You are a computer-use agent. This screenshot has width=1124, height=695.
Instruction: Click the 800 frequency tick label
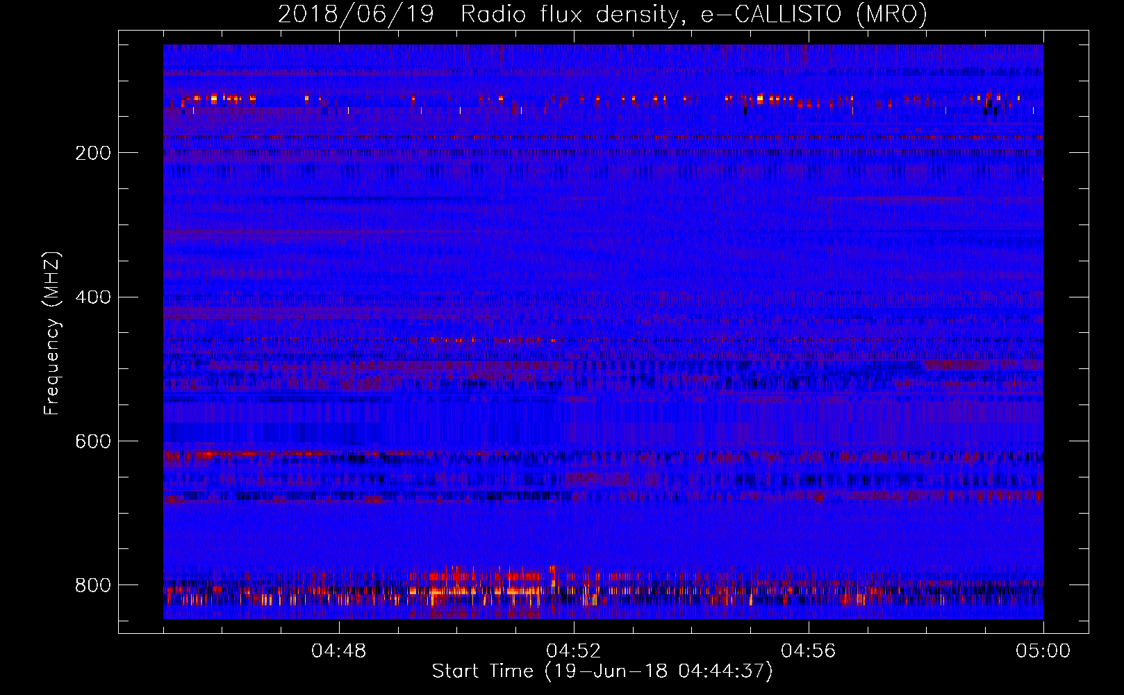93,585
